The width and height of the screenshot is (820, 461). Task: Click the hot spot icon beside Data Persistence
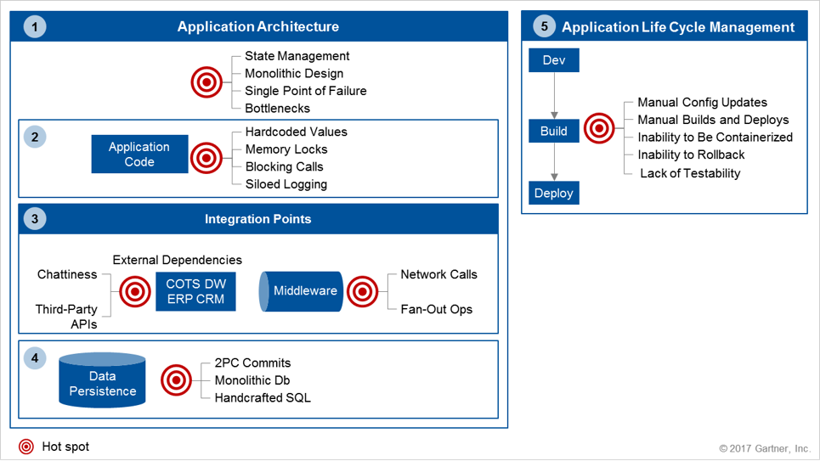(176, 379)
